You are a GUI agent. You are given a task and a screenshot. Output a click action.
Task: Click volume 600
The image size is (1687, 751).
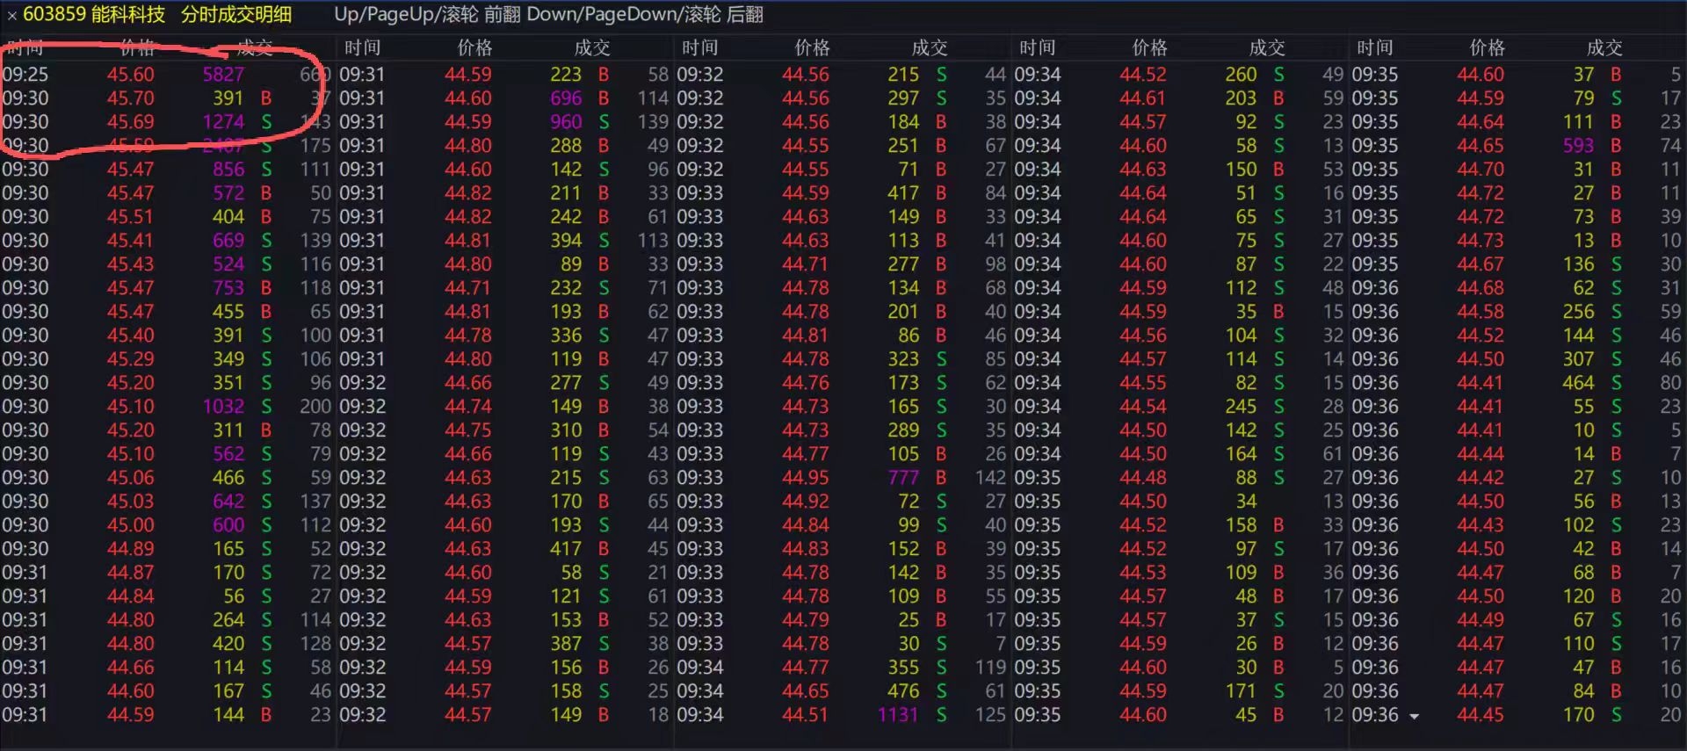228,525
